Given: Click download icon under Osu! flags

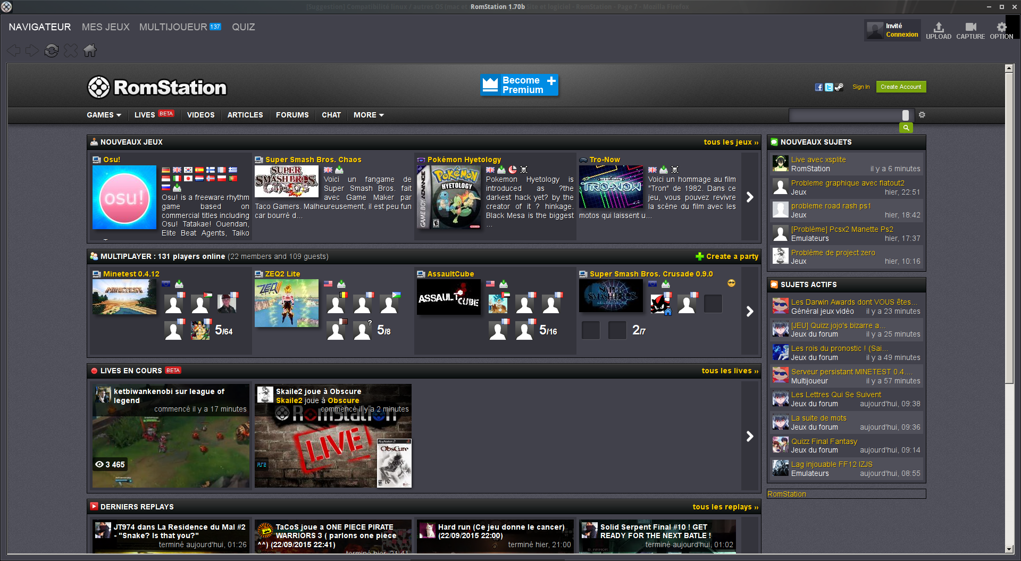Looking at the screenshot, I should click(x=177, y=188).
